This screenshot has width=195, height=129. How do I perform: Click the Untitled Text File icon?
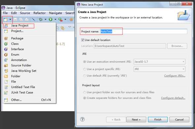(6, 87)
